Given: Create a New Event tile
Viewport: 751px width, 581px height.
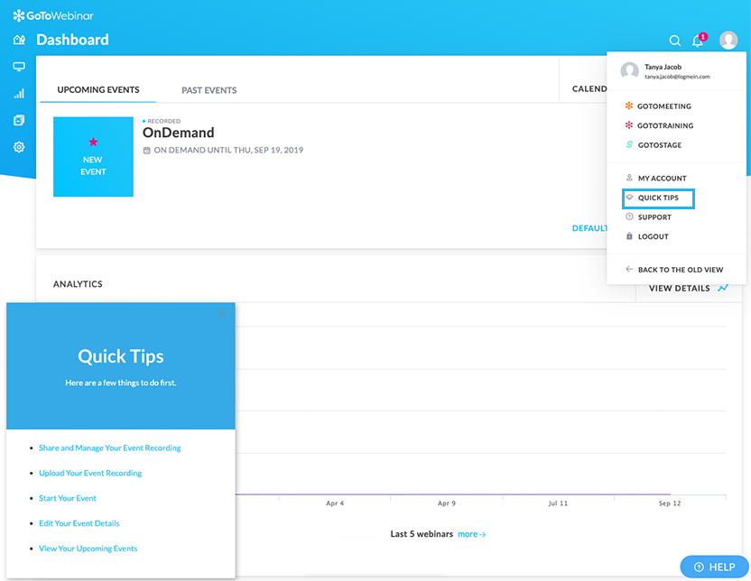Looking at the screenshot, I should [93, 157].
